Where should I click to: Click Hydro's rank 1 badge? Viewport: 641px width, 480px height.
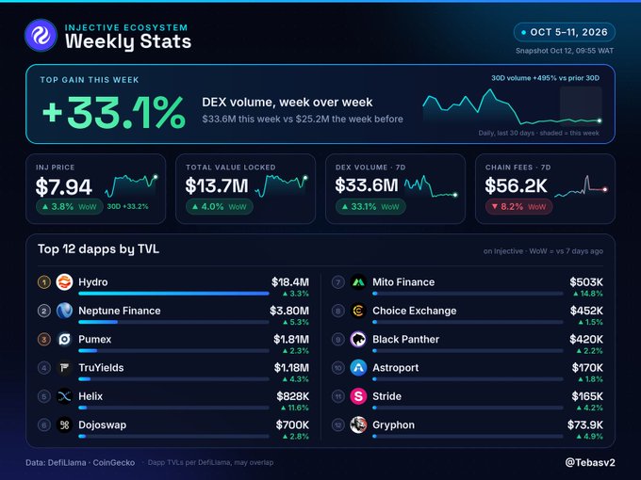[x=44, y=282]
